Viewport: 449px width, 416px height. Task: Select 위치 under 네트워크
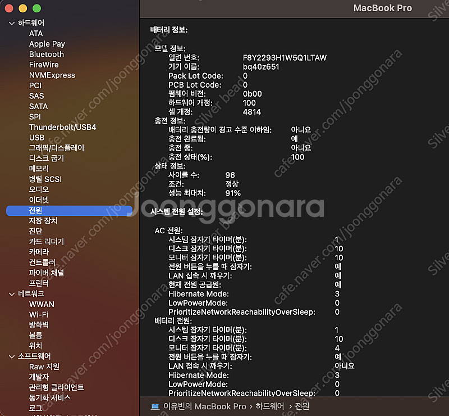(x=35, y=346)
